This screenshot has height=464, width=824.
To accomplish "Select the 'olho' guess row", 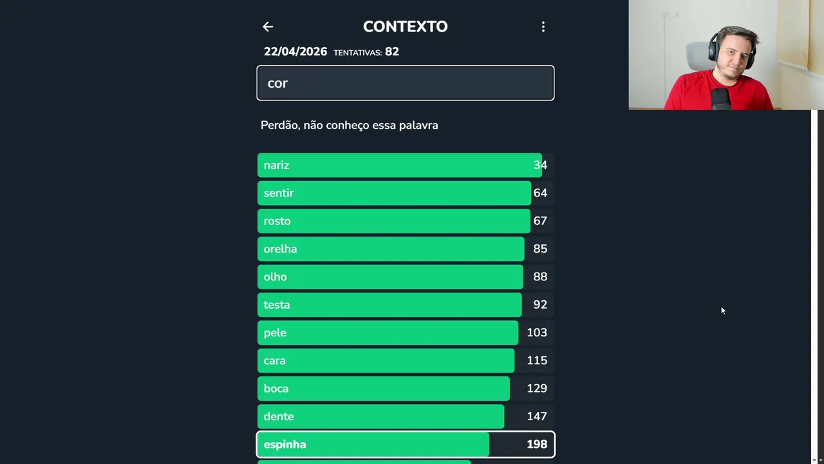I will click(405, 276).
